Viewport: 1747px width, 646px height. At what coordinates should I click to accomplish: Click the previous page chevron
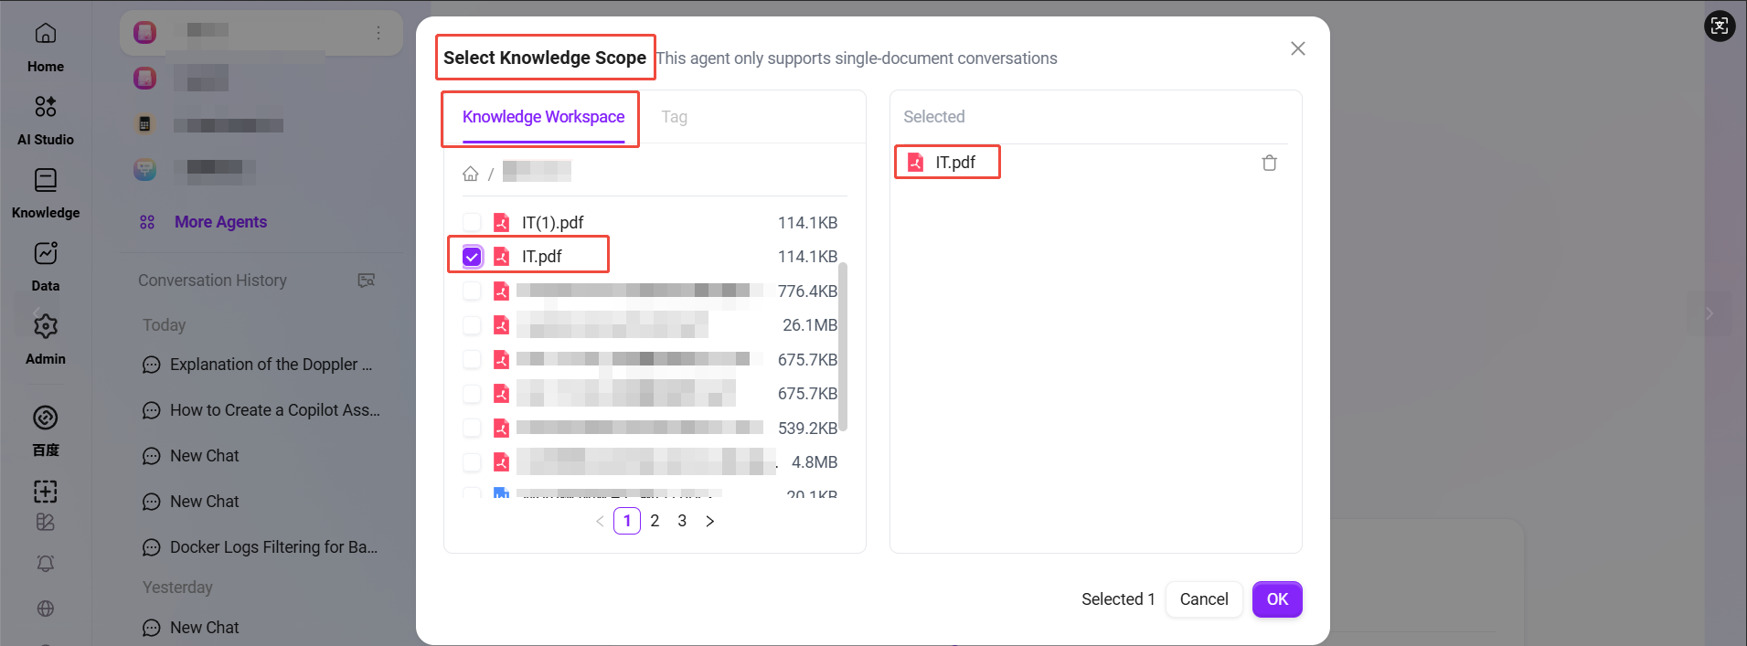[600, 521]
